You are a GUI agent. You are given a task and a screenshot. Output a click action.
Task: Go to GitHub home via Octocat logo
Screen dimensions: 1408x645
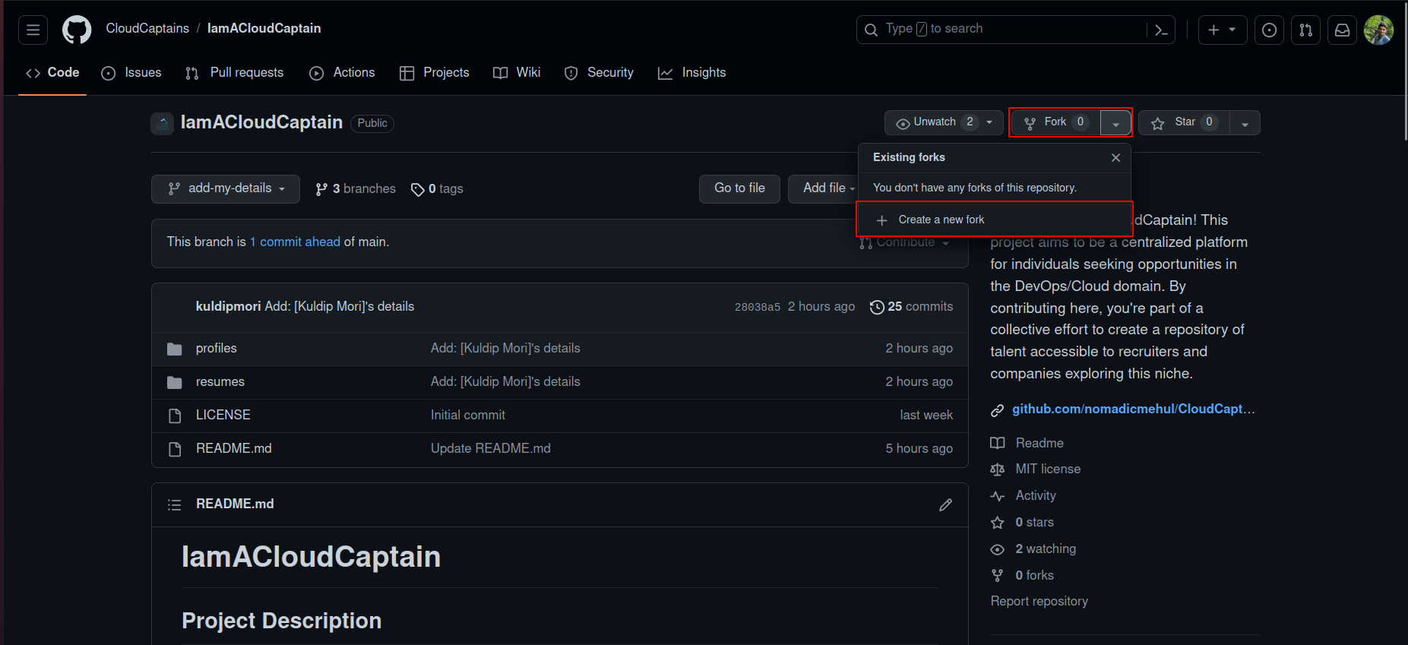point(77,30)
